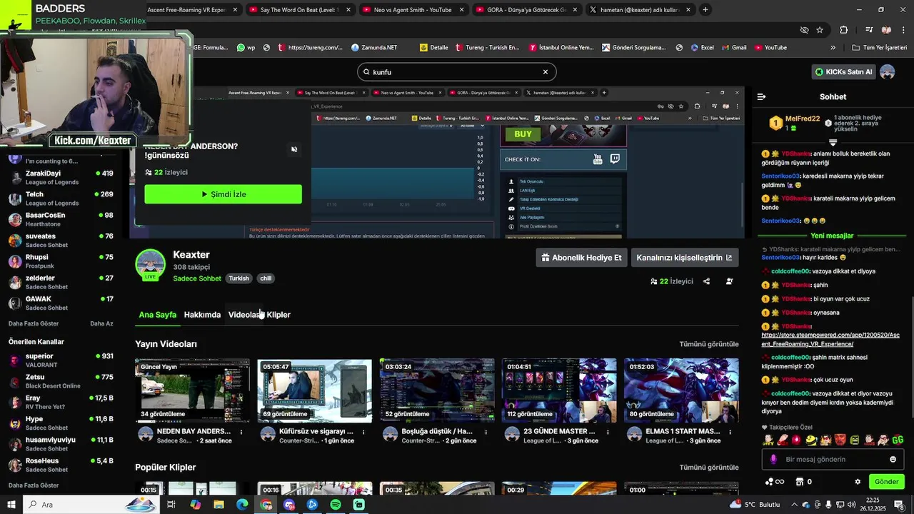Viewport: 914px width, 514px height.
Task: Collapse followed channels with Daha Az
Action: [101, 323]
